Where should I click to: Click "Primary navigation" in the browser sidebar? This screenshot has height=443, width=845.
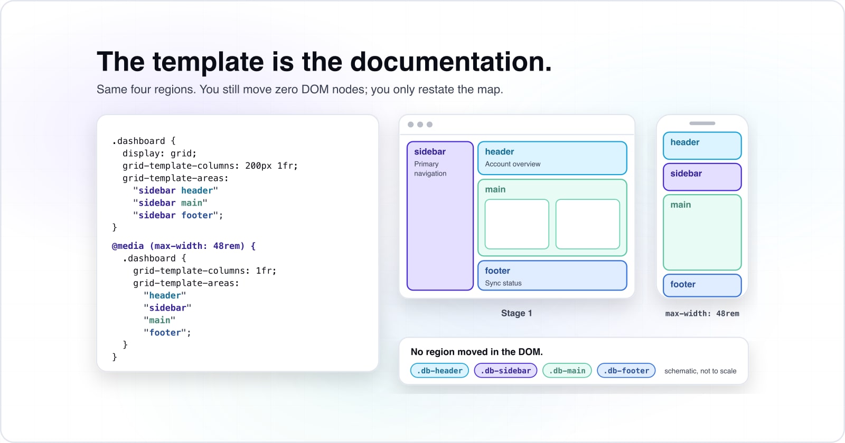click(430, 169)
